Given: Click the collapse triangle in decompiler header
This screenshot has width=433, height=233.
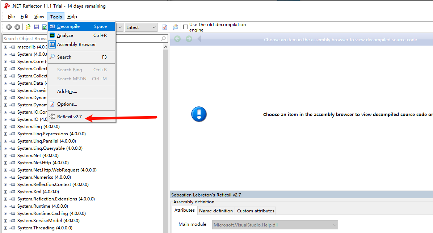Looking at the screenshot, I should [199, 39].
